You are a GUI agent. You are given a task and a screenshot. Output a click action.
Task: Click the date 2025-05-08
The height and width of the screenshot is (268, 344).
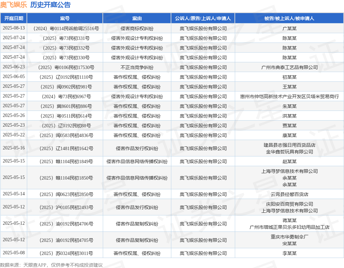[x=13, y=253]
